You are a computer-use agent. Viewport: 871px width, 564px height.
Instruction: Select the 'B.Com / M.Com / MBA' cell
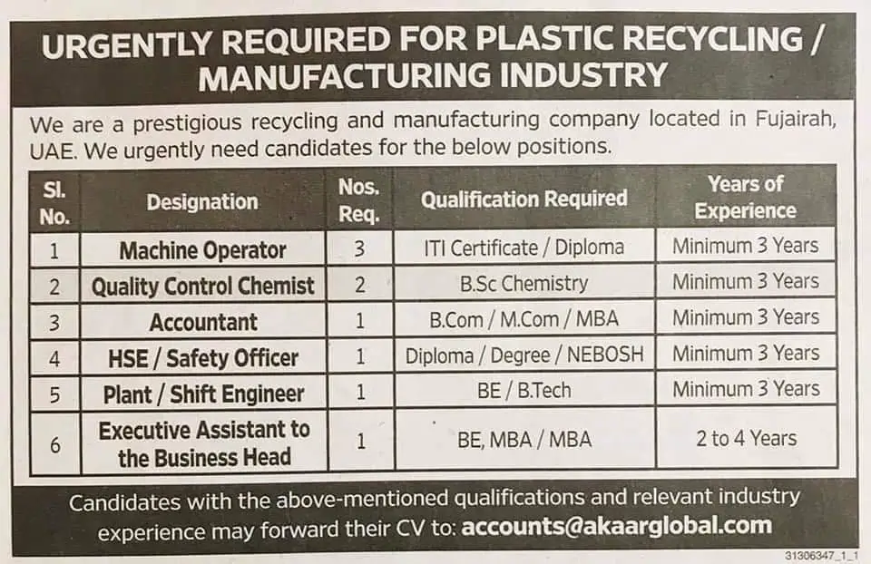pyautogui.click(x=524, y=319)
